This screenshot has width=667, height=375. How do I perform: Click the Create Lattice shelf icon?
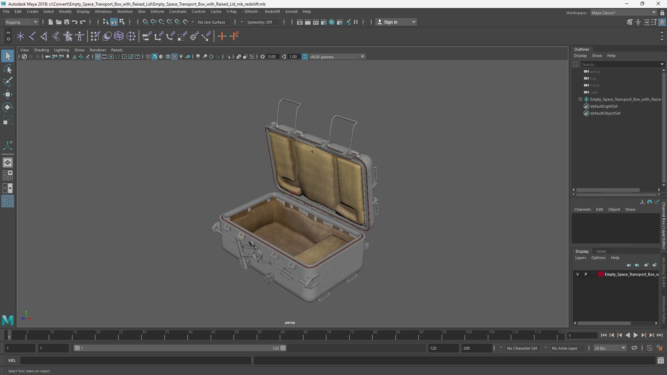pyautogui.click(x=119, y=36)
